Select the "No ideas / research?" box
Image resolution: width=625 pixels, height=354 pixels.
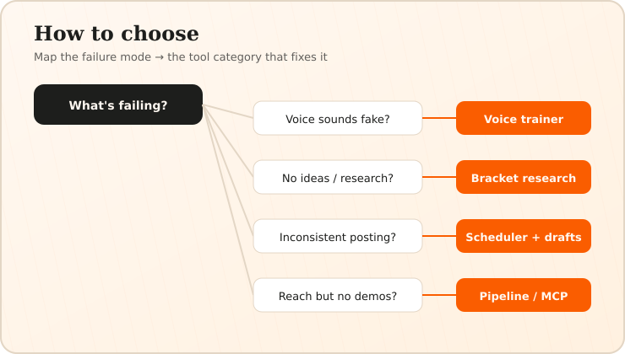coord(338,177)
